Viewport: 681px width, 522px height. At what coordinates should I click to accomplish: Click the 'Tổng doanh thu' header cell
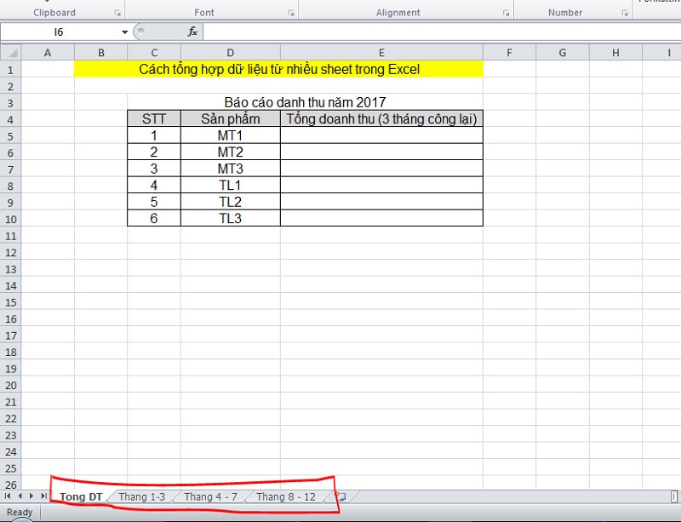pyautogui.click(x=381, y=118)
